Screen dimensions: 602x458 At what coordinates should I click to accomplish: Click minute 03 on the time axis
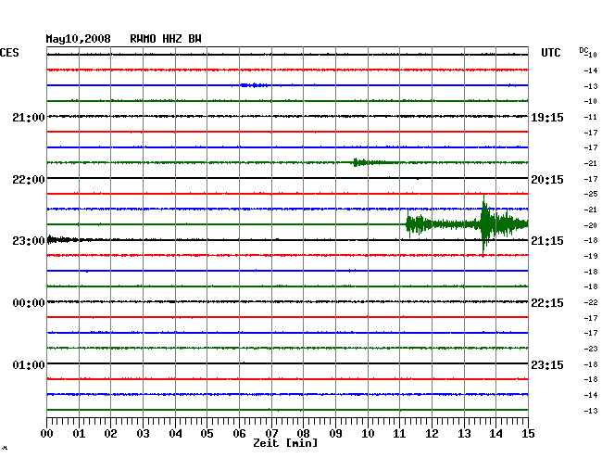[x=143, y=434]
